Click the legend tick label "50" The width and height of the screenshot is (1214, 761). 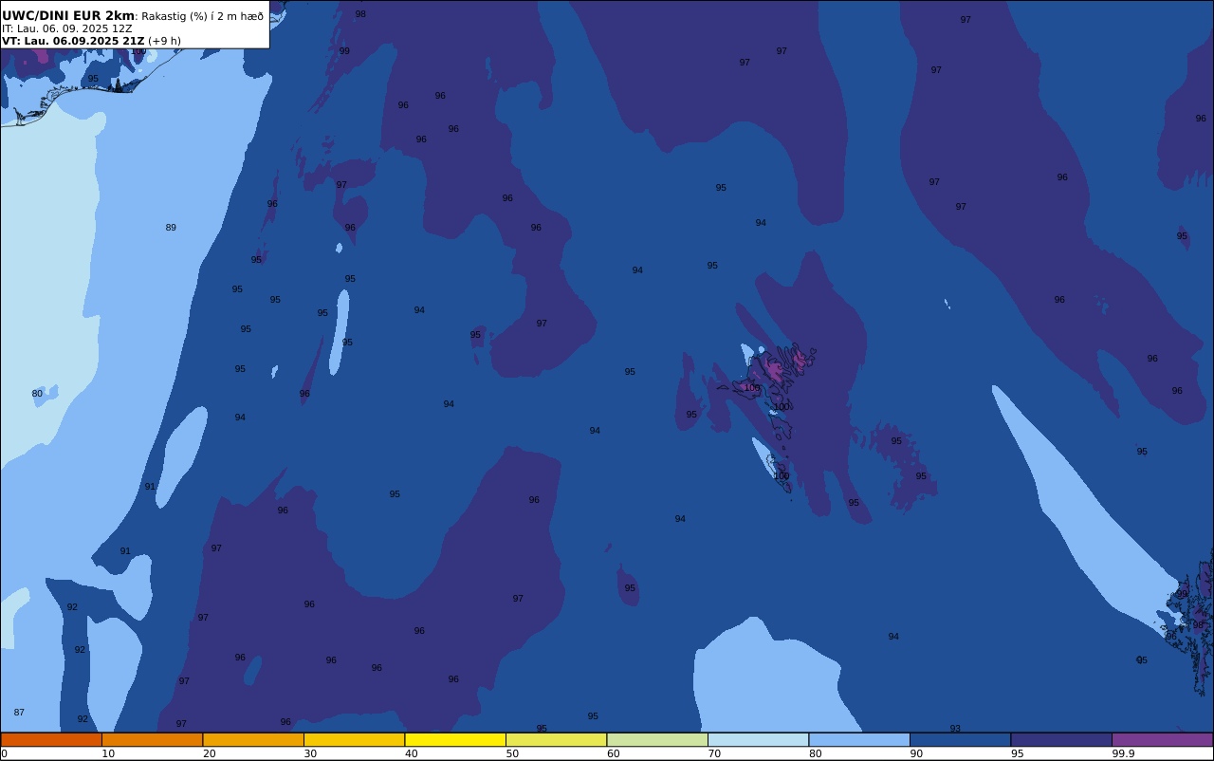[x=512, y=753]
